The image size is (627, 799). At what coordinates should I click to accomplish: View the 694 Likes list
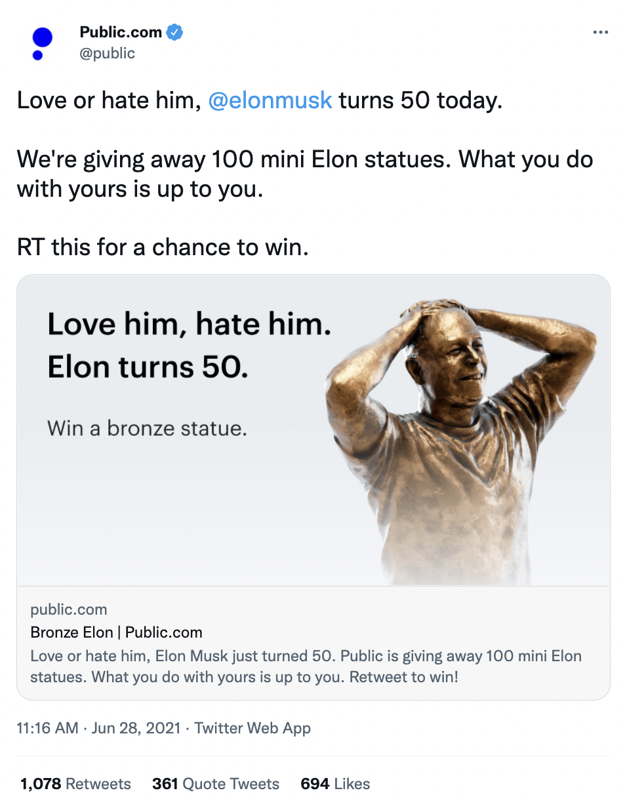(335, 784)
